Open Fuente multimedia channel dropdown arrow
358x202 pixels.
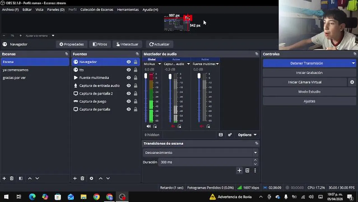(x=217, y=64)
